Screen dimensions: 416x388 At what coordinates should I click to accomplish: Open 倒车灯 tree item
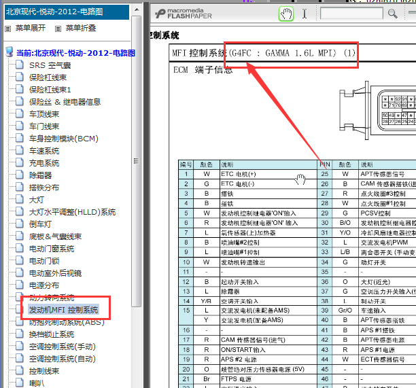40,224
